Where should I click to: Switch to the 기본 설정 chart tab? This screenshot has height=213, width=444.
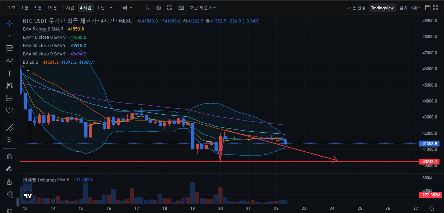point(357,8)
